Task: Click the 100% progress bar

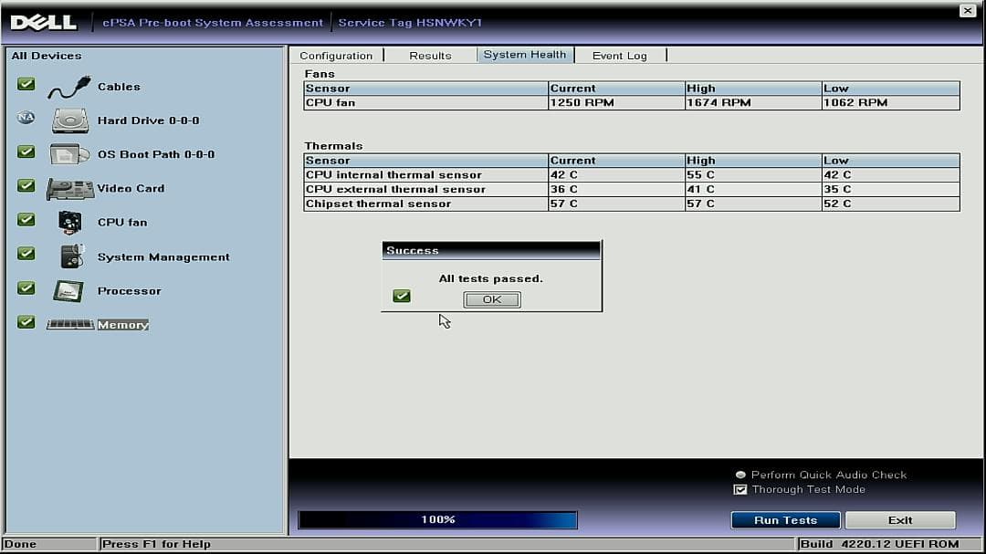Action: click(438, 520)
